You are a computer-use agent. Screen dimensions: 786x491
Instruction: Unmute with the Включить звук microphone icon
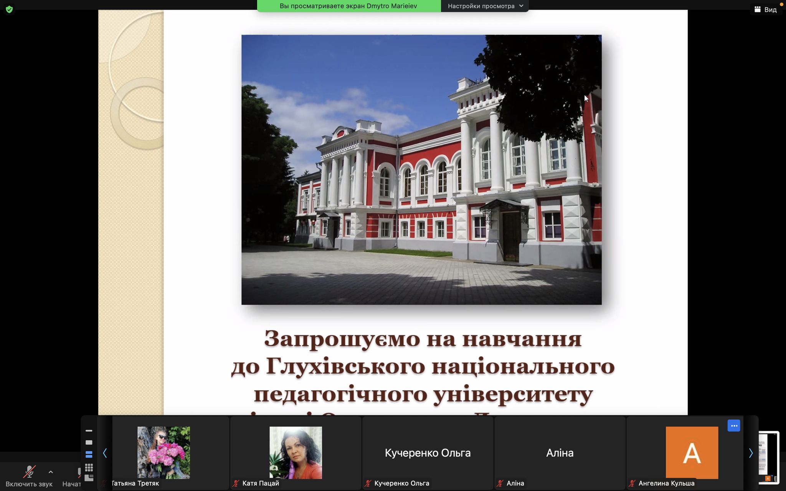pos(29,472)
